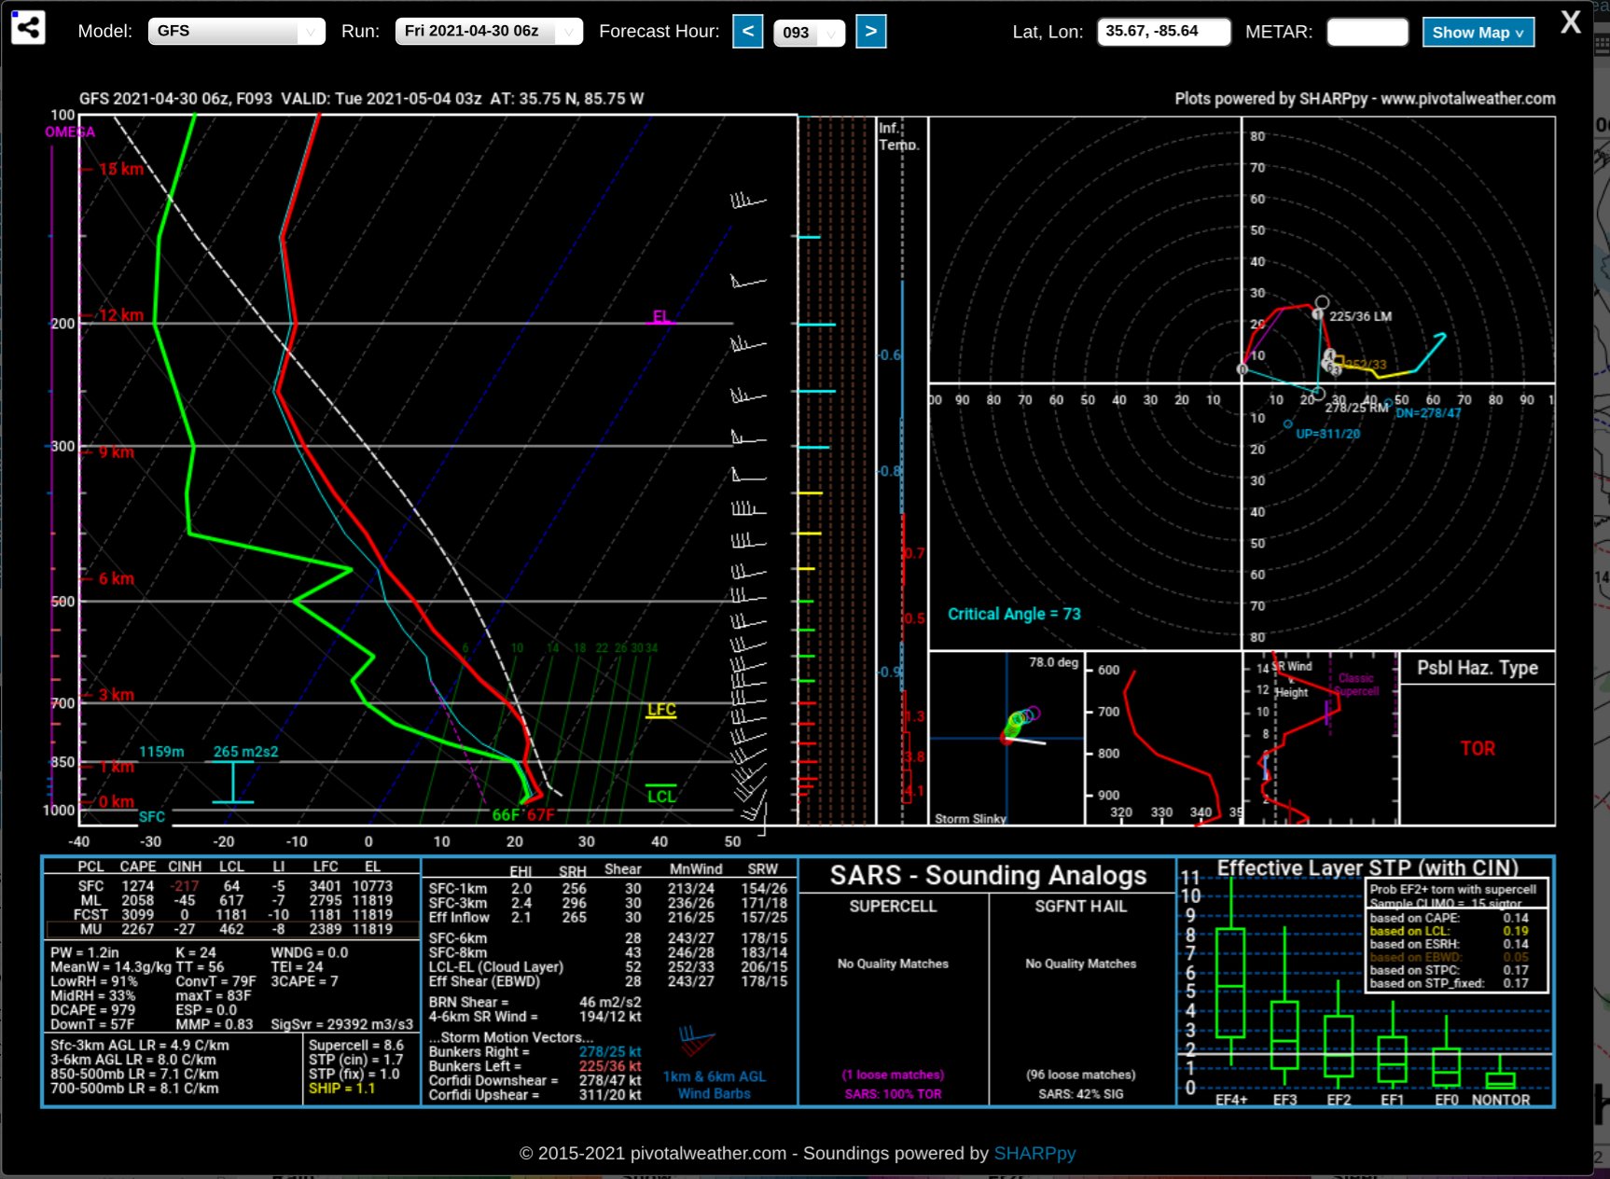Advance to next forecast hour

(x=870, y=31)
